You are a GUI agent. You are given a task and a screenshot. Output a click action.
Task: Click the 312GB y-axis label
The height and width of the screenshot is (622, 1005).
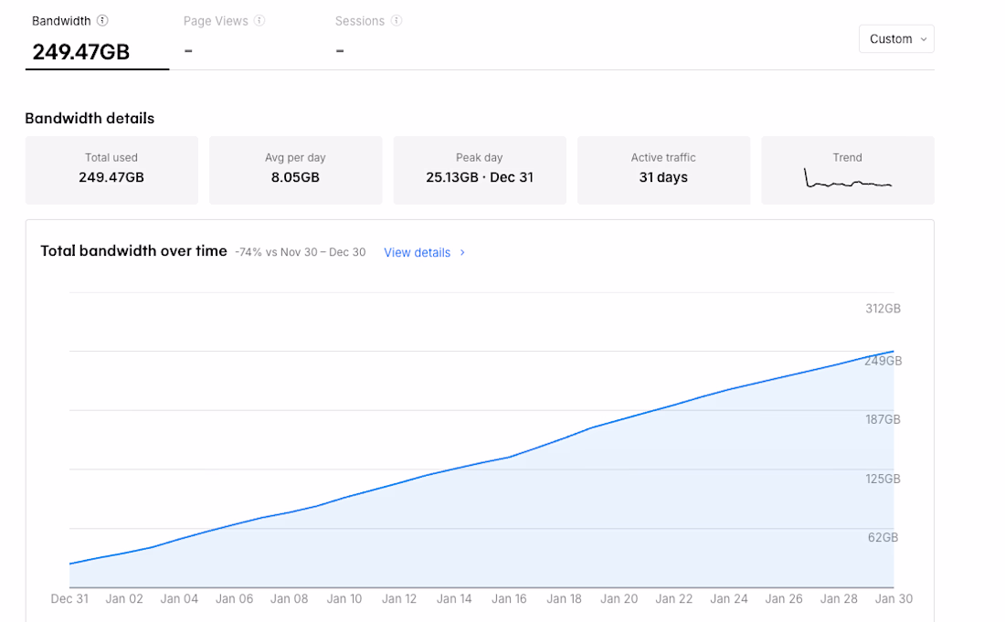[x=883, y=309]
